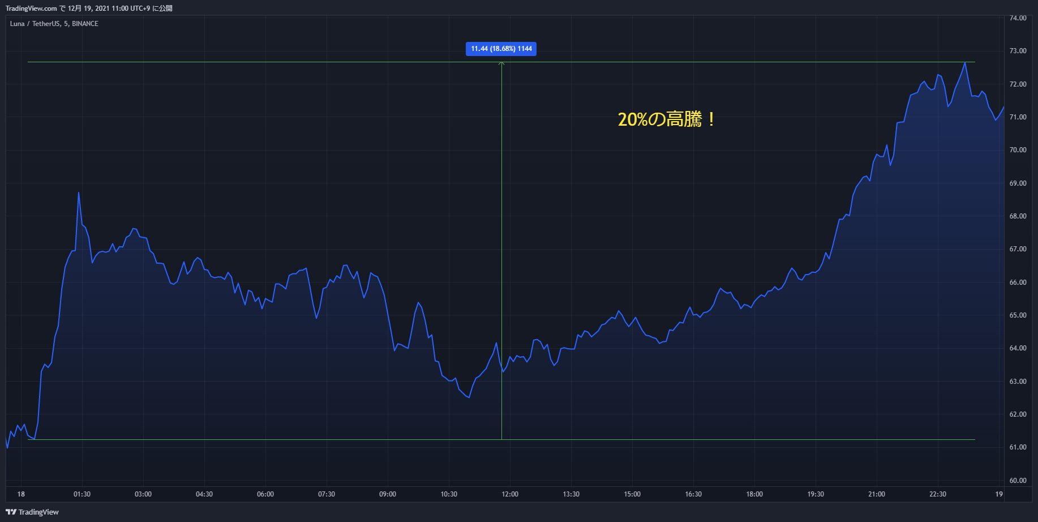Click the 65.00 price axis label
The width and height of the screenshot is (1038, 522).
pos(1018,315)
